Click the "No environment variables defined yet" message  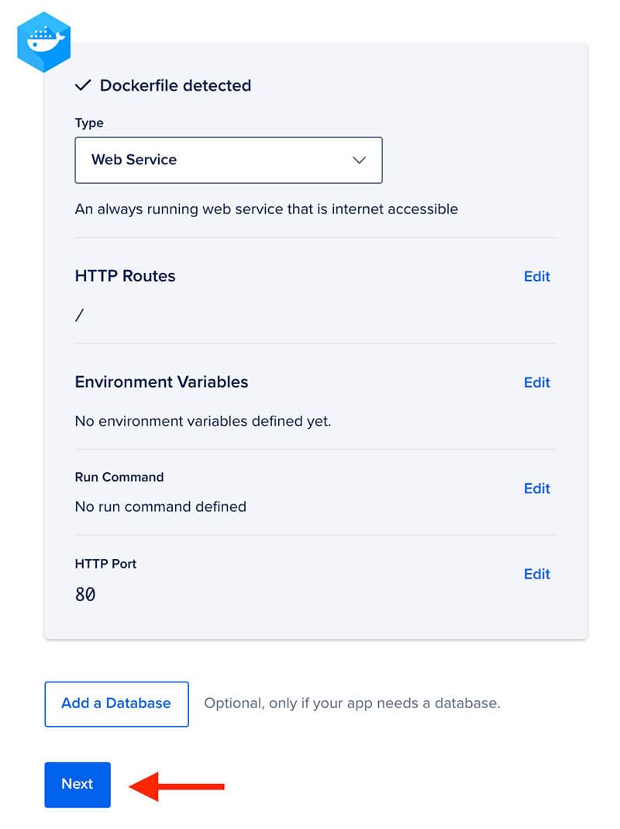pos(203,421)
